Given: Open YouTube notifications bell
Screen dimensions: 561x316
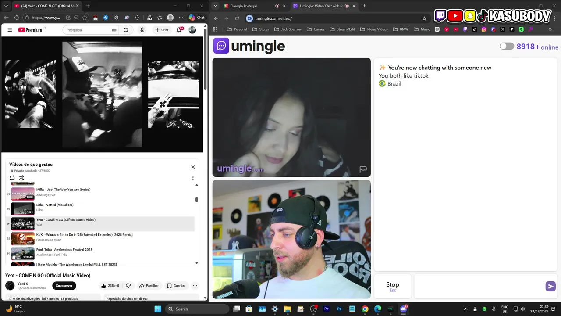Looking at the screenshot, I should click(179, 30).
